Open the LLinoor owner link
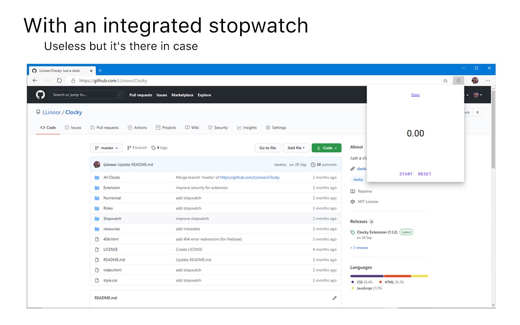520x325 pixels. pyautogui.click(x=52, y=113)
